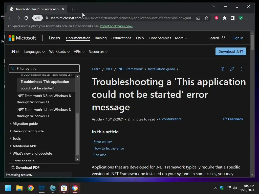Open Learn breadcrumb link
The height and width of the screenshot is (194, 259).
(96, 69)
